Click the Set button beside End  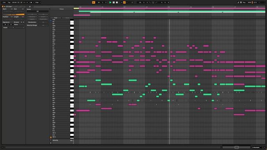coord(23,9)
